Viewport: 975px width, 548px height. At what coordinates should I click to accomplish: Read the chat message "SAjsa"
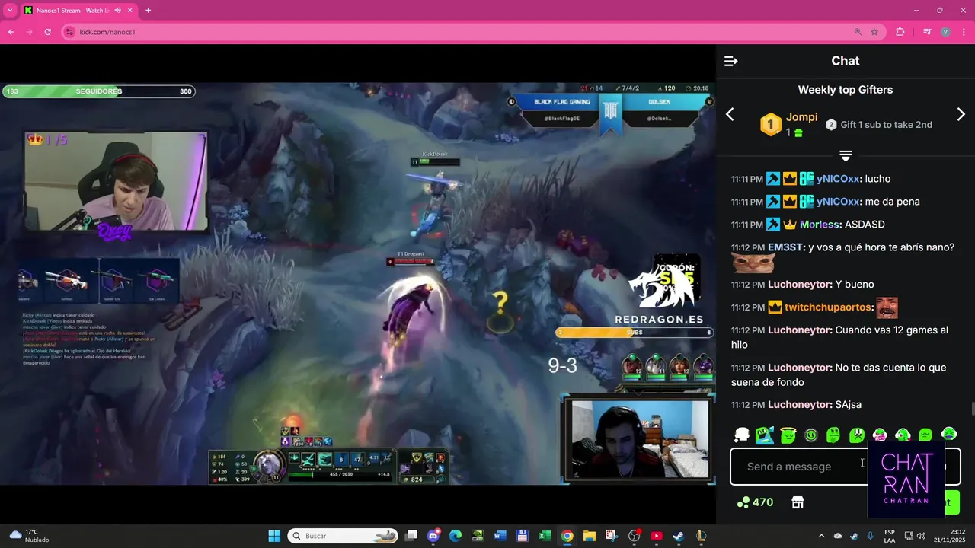849,405
